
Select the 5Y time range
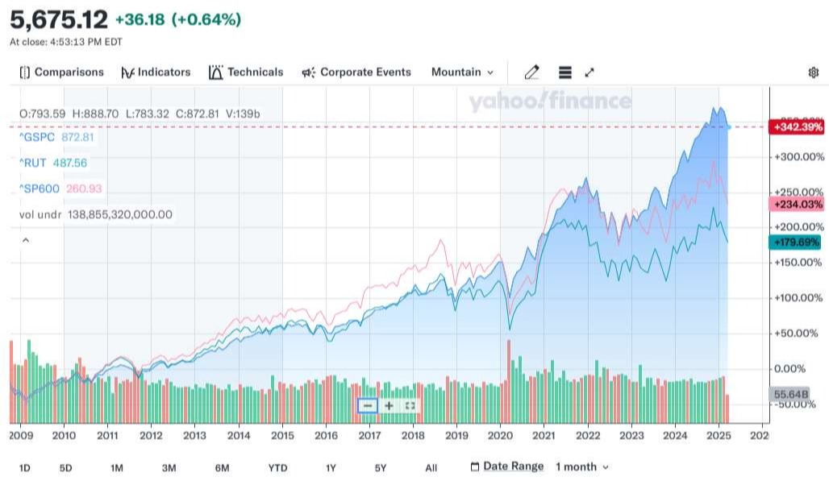(x=381, y=467)
